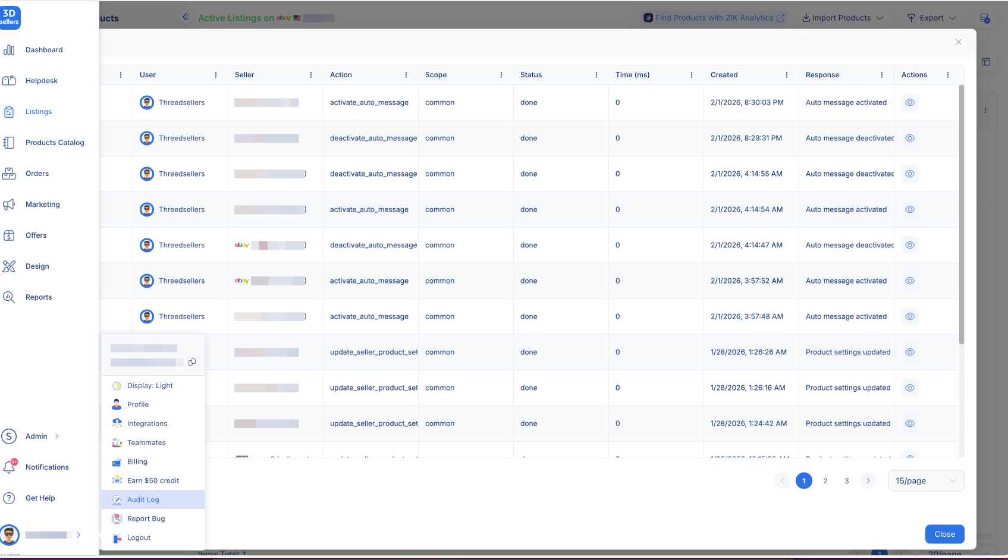Viewport: 1008px width, 560px height.
Task: Open the Marketing section icon
Action: pyautogui.click(x=10, y=204)
